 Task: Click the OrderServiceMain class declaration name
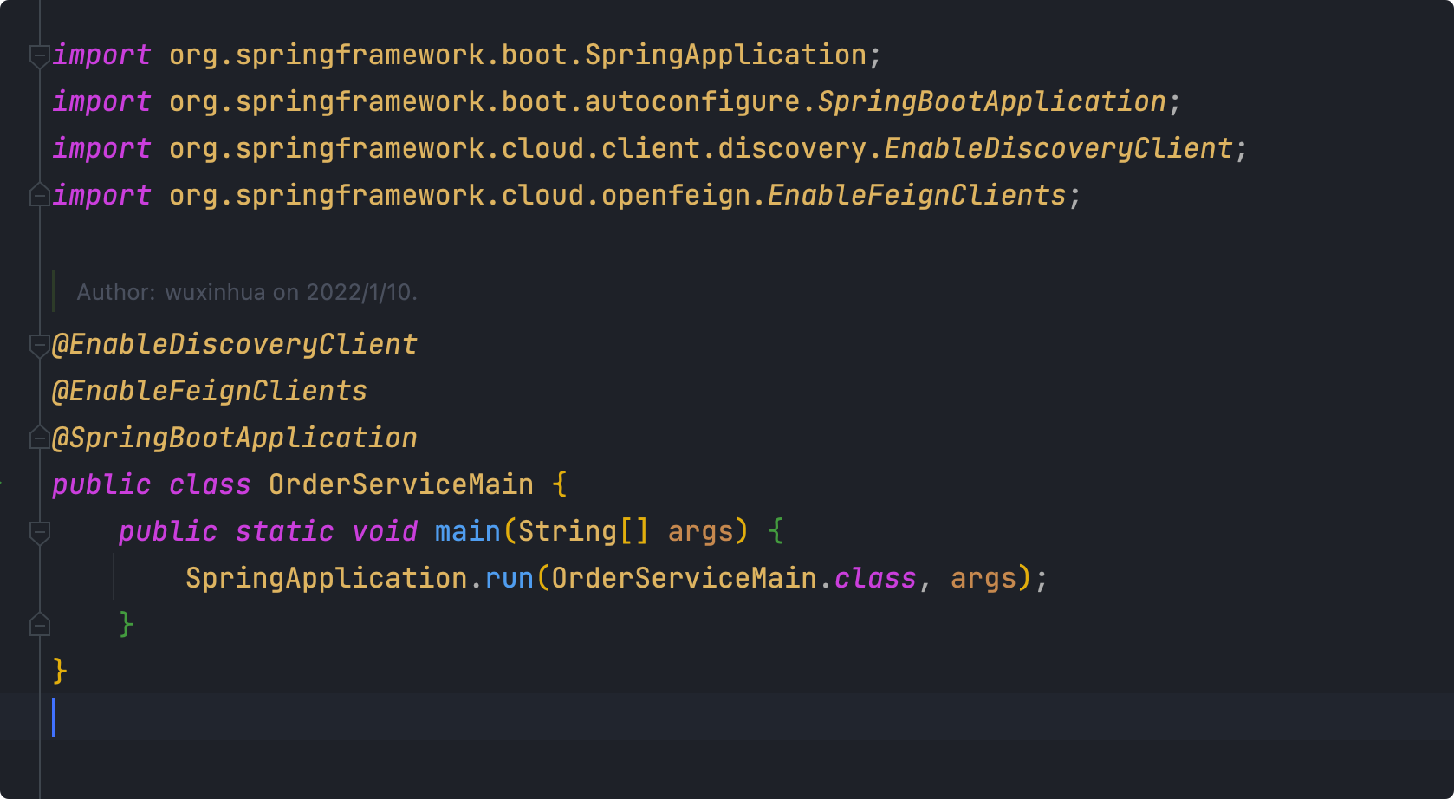coord(401,484)
